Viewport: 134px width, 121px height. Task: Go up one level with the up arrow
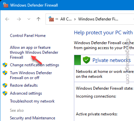point(38,19)
